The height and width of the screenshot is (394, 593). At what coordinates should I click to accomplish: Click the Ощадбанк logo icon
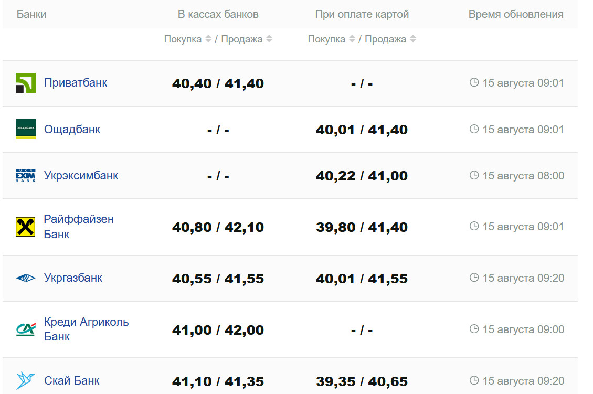click(x=26, y=129)
